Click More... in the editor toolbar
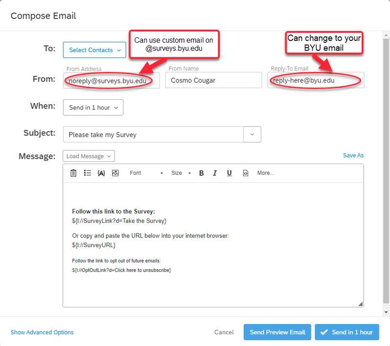390x346 pixels. (266, 173)
